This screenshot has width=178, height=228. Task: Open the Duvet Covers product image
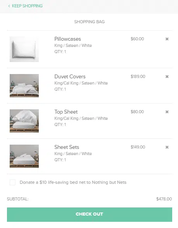tap(24, 86)
